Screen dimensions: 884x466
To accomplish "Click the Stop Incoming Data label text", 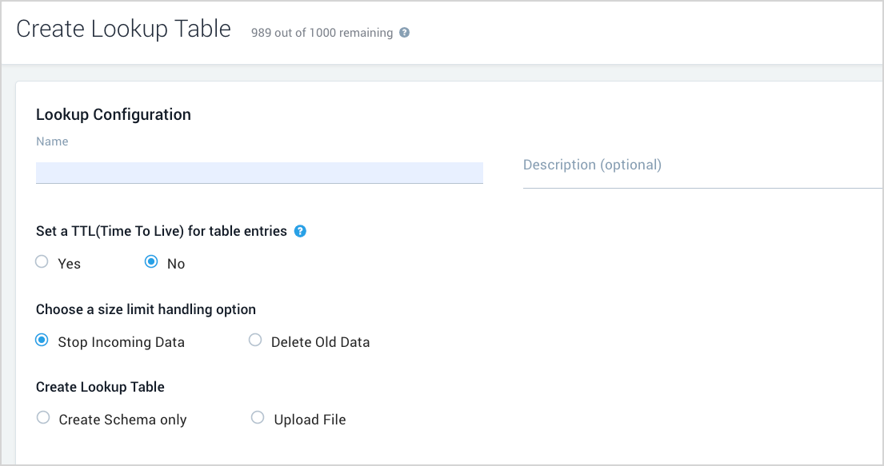I will tap(121, 341).
